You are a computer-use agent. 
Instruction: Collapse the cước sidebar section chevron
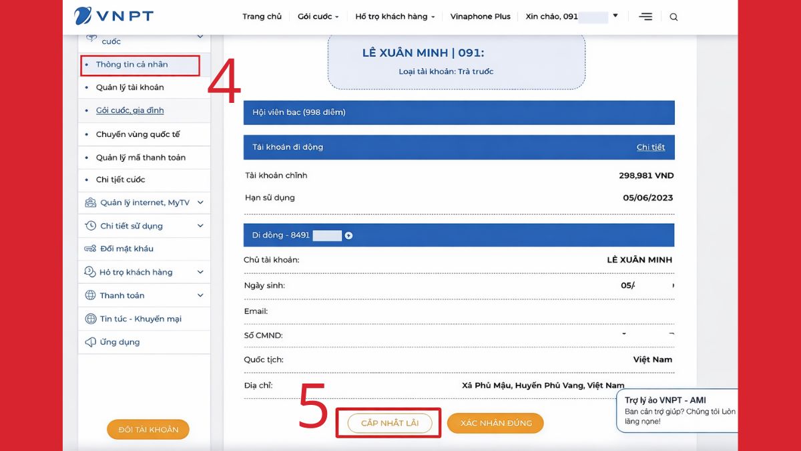pos(200,37)
